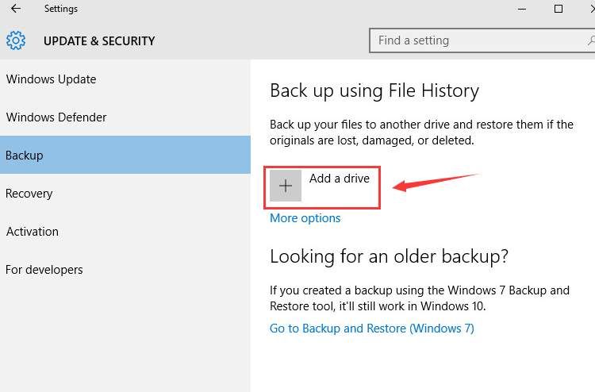595x392 pixels.
Task: Open the Activation settings page
Action: (33, 232)
